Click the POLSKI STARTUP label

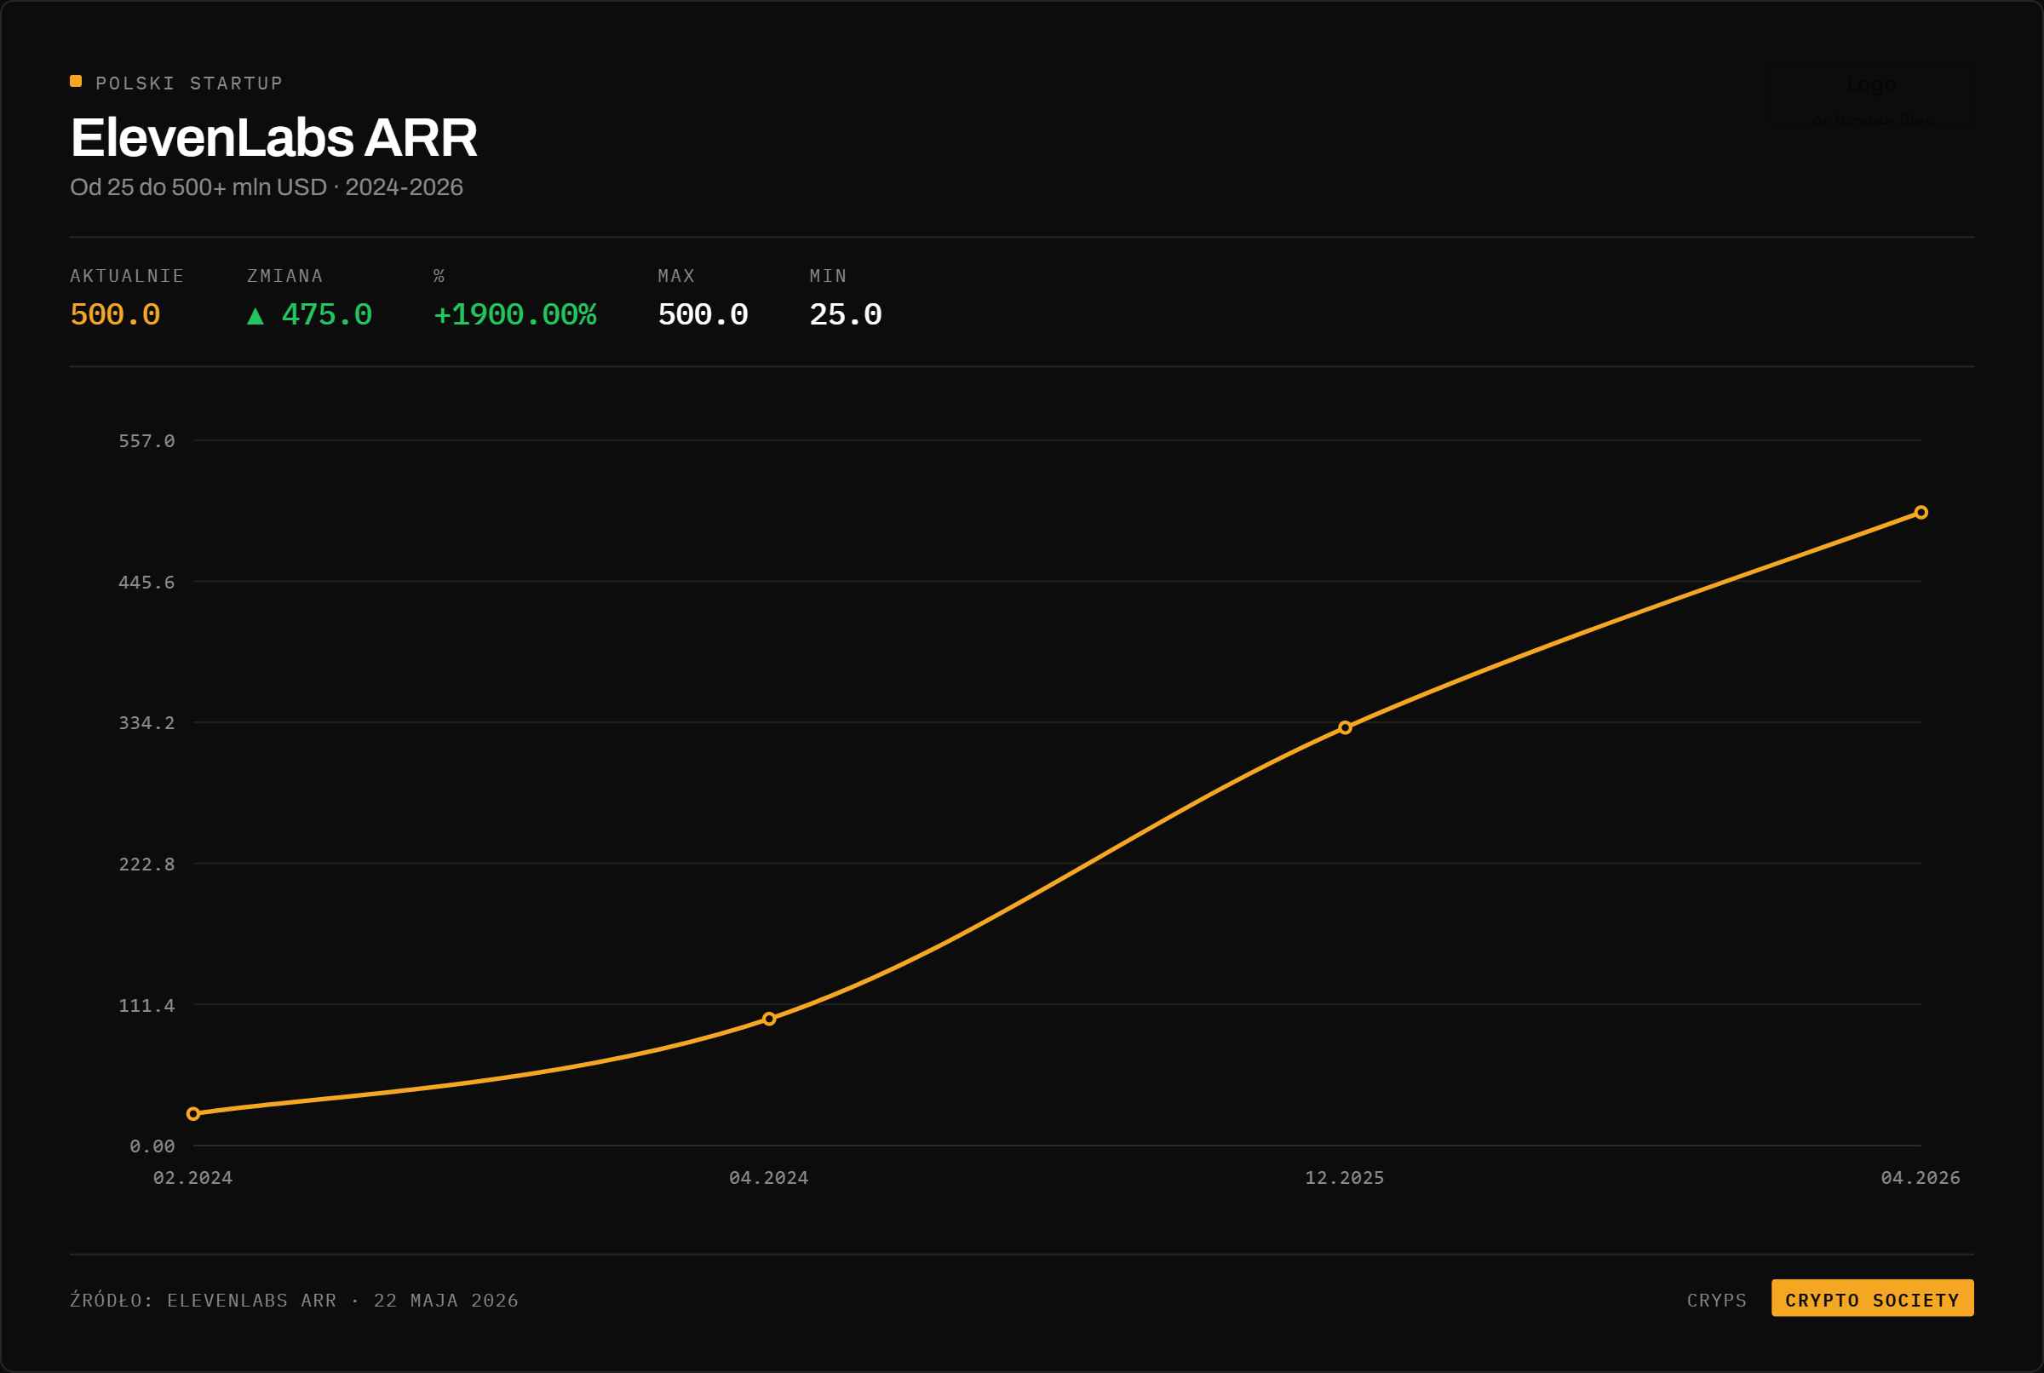click(189, 83)
